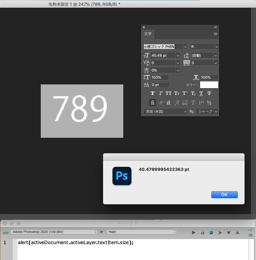
Task: Close the Character panel with x
Action: click(x=144, y=27)
